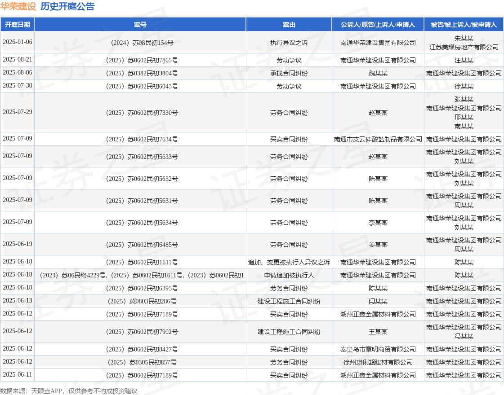Click defendant 江苏美耀房地产有限公司
The height and width of the screenshot is (395, 504).
tap(464, 47)
